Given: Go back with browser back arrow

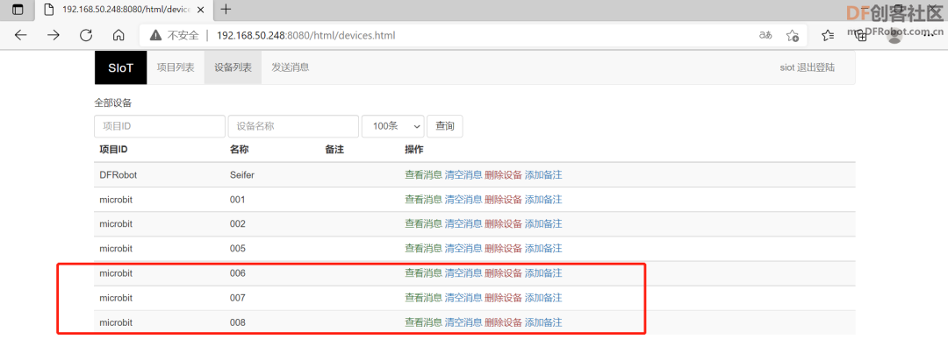Looking at the screenshot, I should click(21, 35).
